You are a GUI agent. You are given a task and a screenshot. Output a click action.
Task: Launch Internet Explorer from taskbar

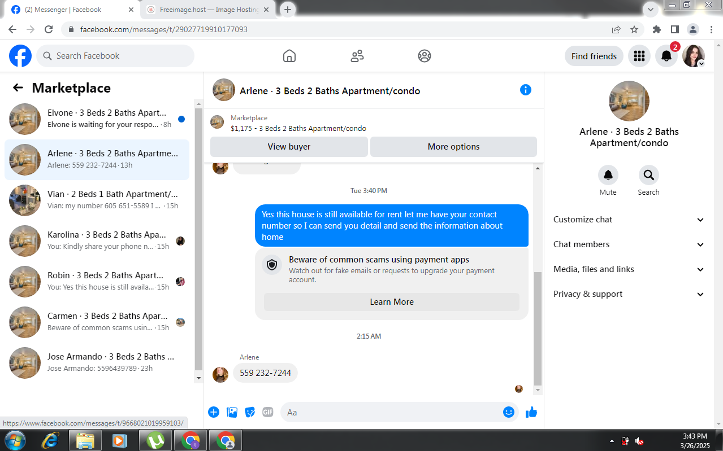50,440
